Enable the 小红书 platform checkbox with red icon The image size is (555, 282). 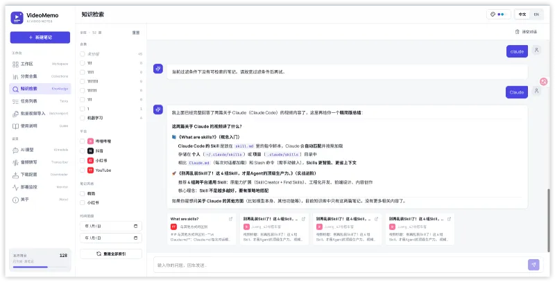[83, 161]
